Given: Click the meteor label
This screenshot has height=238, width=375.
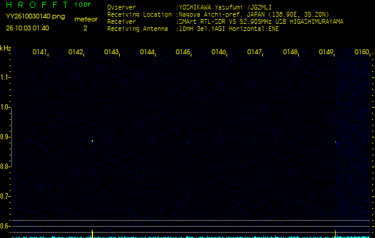Looking at the screenshot, I should (x=86, y=20).
